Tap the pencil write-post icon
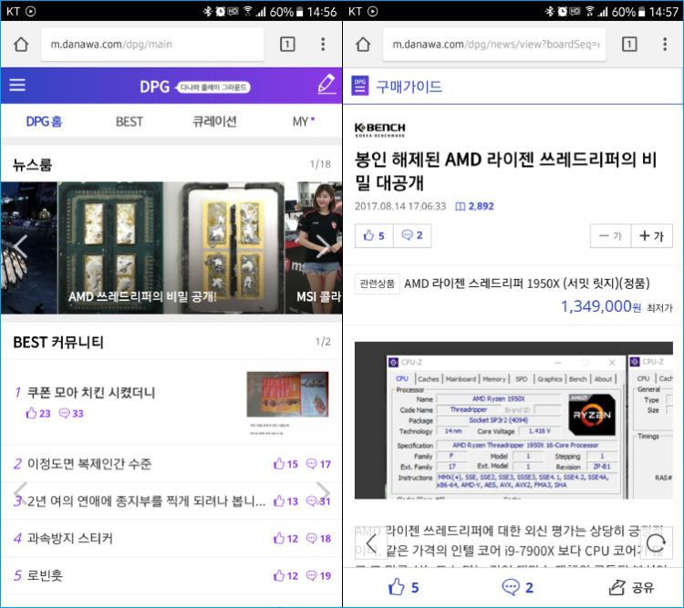684x608 pixels. pyautogui.click(x=326, y=84)
